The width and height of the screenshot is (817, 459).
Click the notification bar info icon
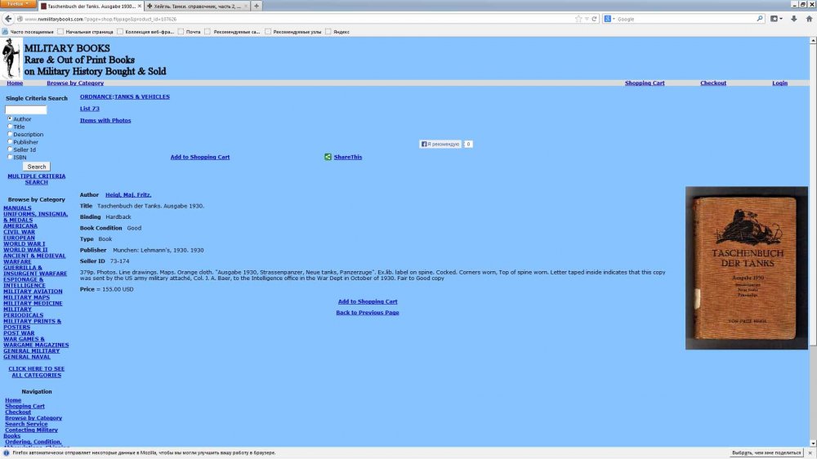7,452
